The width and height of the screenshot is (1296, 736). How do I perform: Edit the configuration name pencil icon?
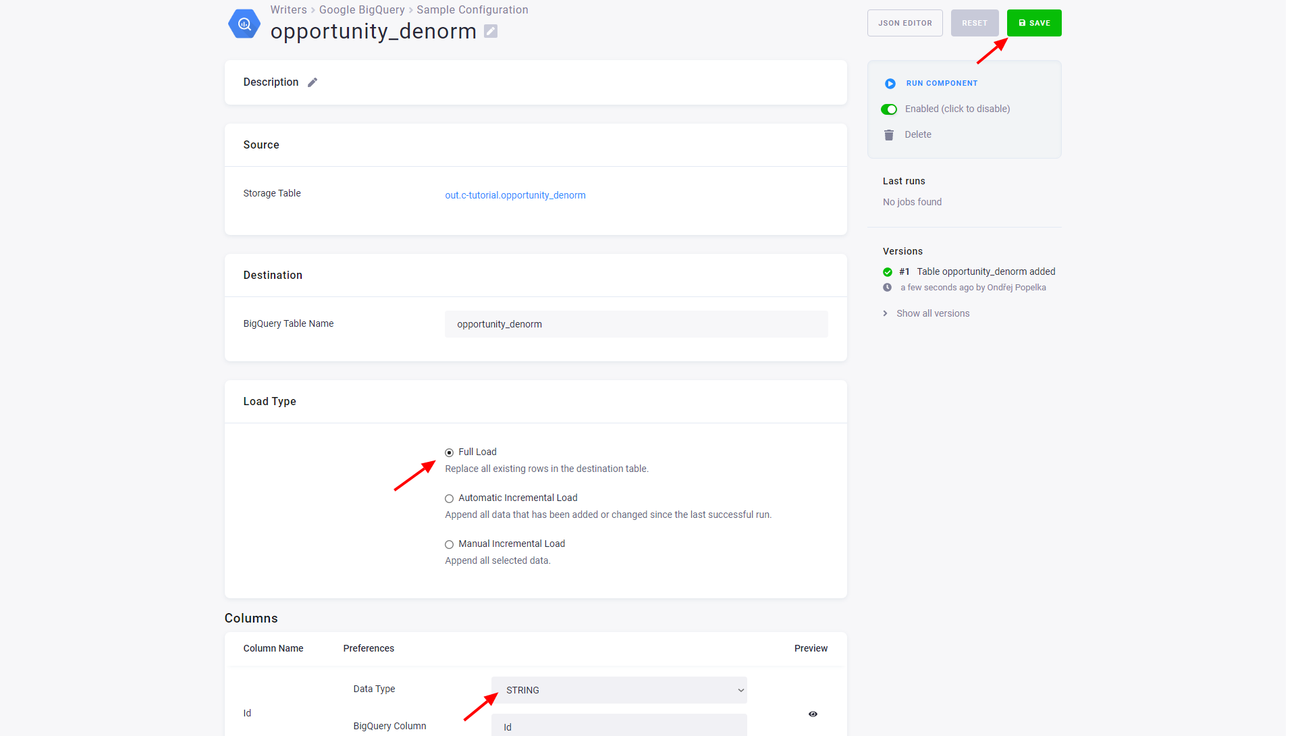click(x=491, y=32)
